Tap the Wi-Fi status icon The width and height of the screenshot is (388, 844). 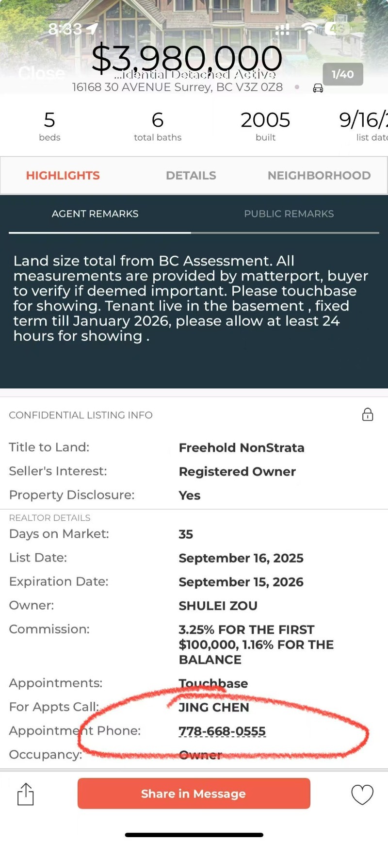tap(309, 28)
